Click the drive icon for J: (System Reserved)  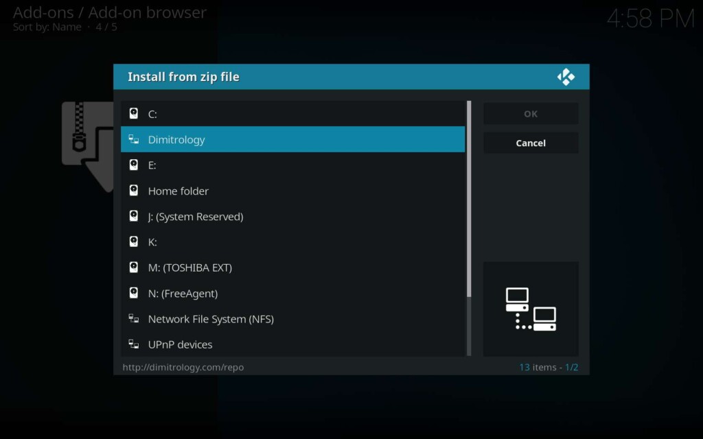pos(134,216)
